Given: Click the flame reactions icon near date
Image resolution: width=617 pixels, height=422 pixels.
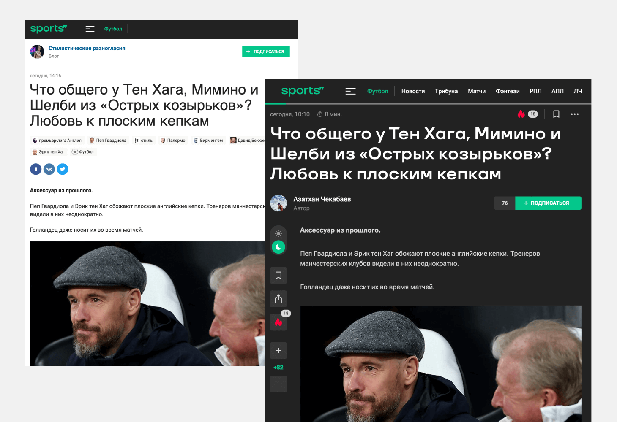Looking at the screenshot, I should click(x=521, y=114).
